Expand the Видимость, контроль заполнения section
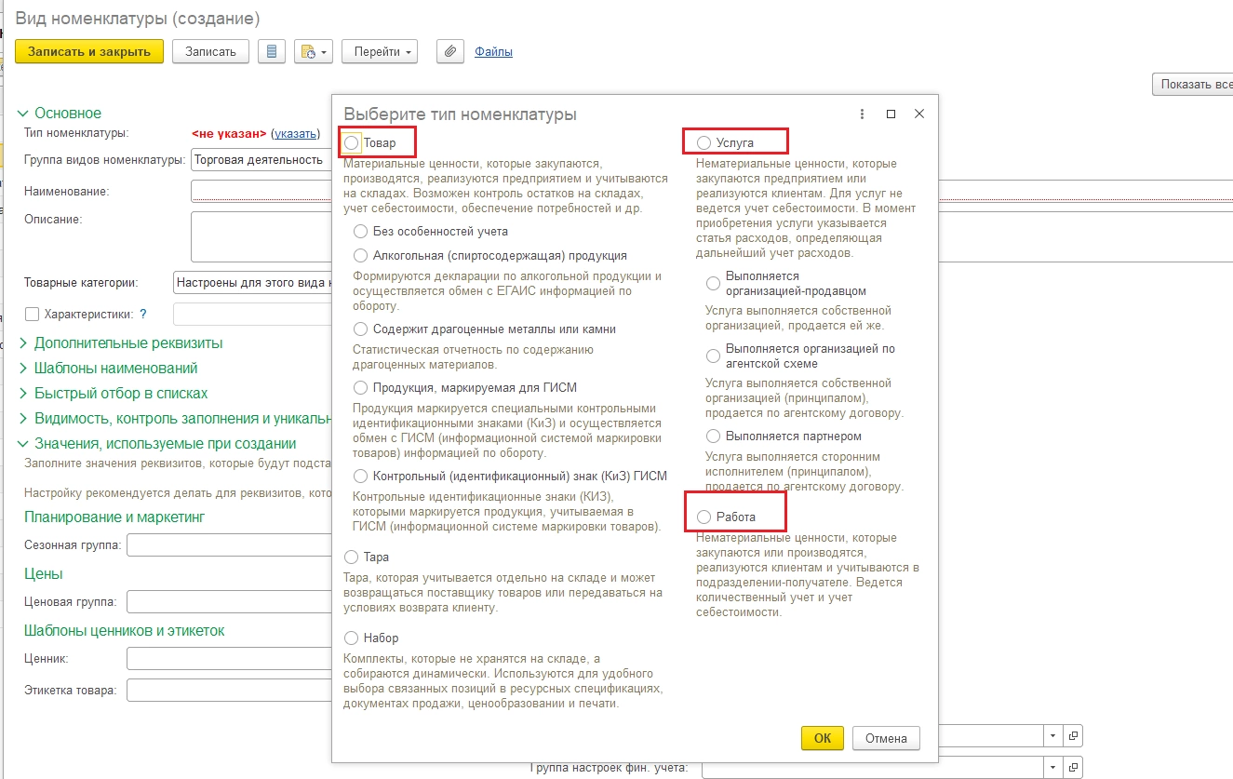This screenshot has width=1233, height=779. (24, 418)
